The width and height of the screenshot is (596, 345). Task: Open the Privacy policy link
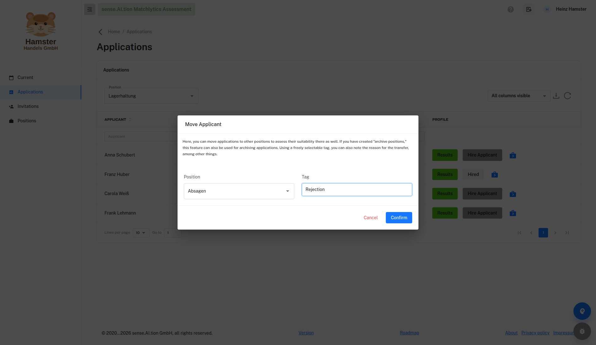[535, 333]
